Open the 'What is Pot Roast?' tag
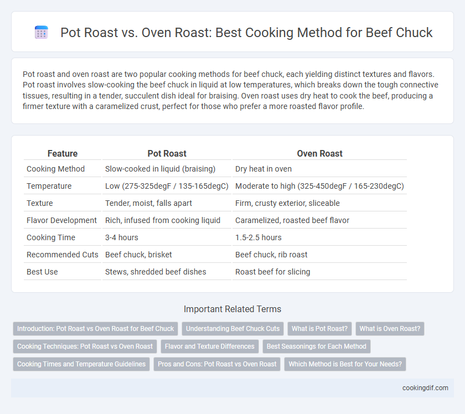The width and height of the screenshot is (465, 414). [x=319, y=329]
